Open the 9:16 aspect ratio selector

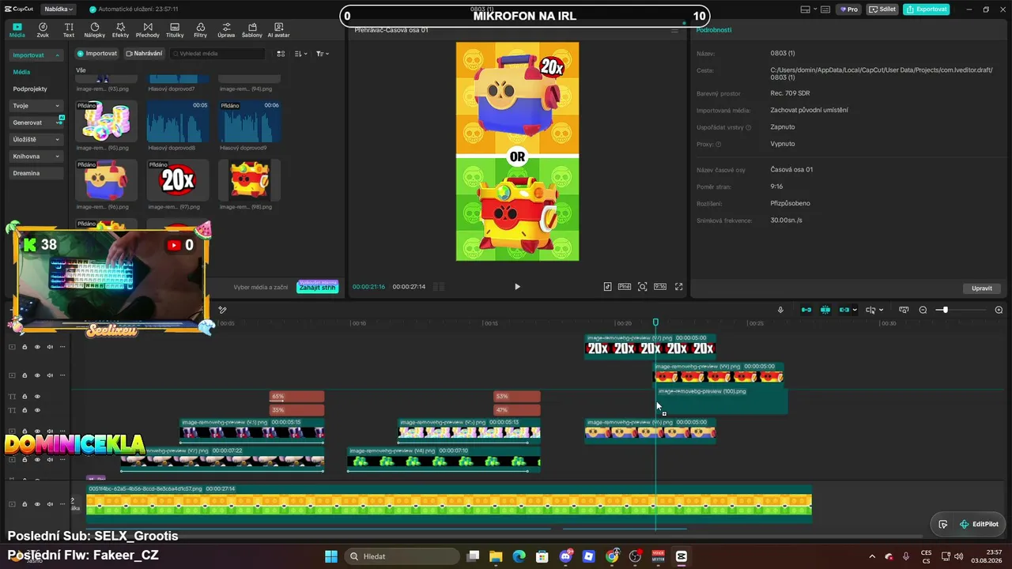tap(660, 287)
